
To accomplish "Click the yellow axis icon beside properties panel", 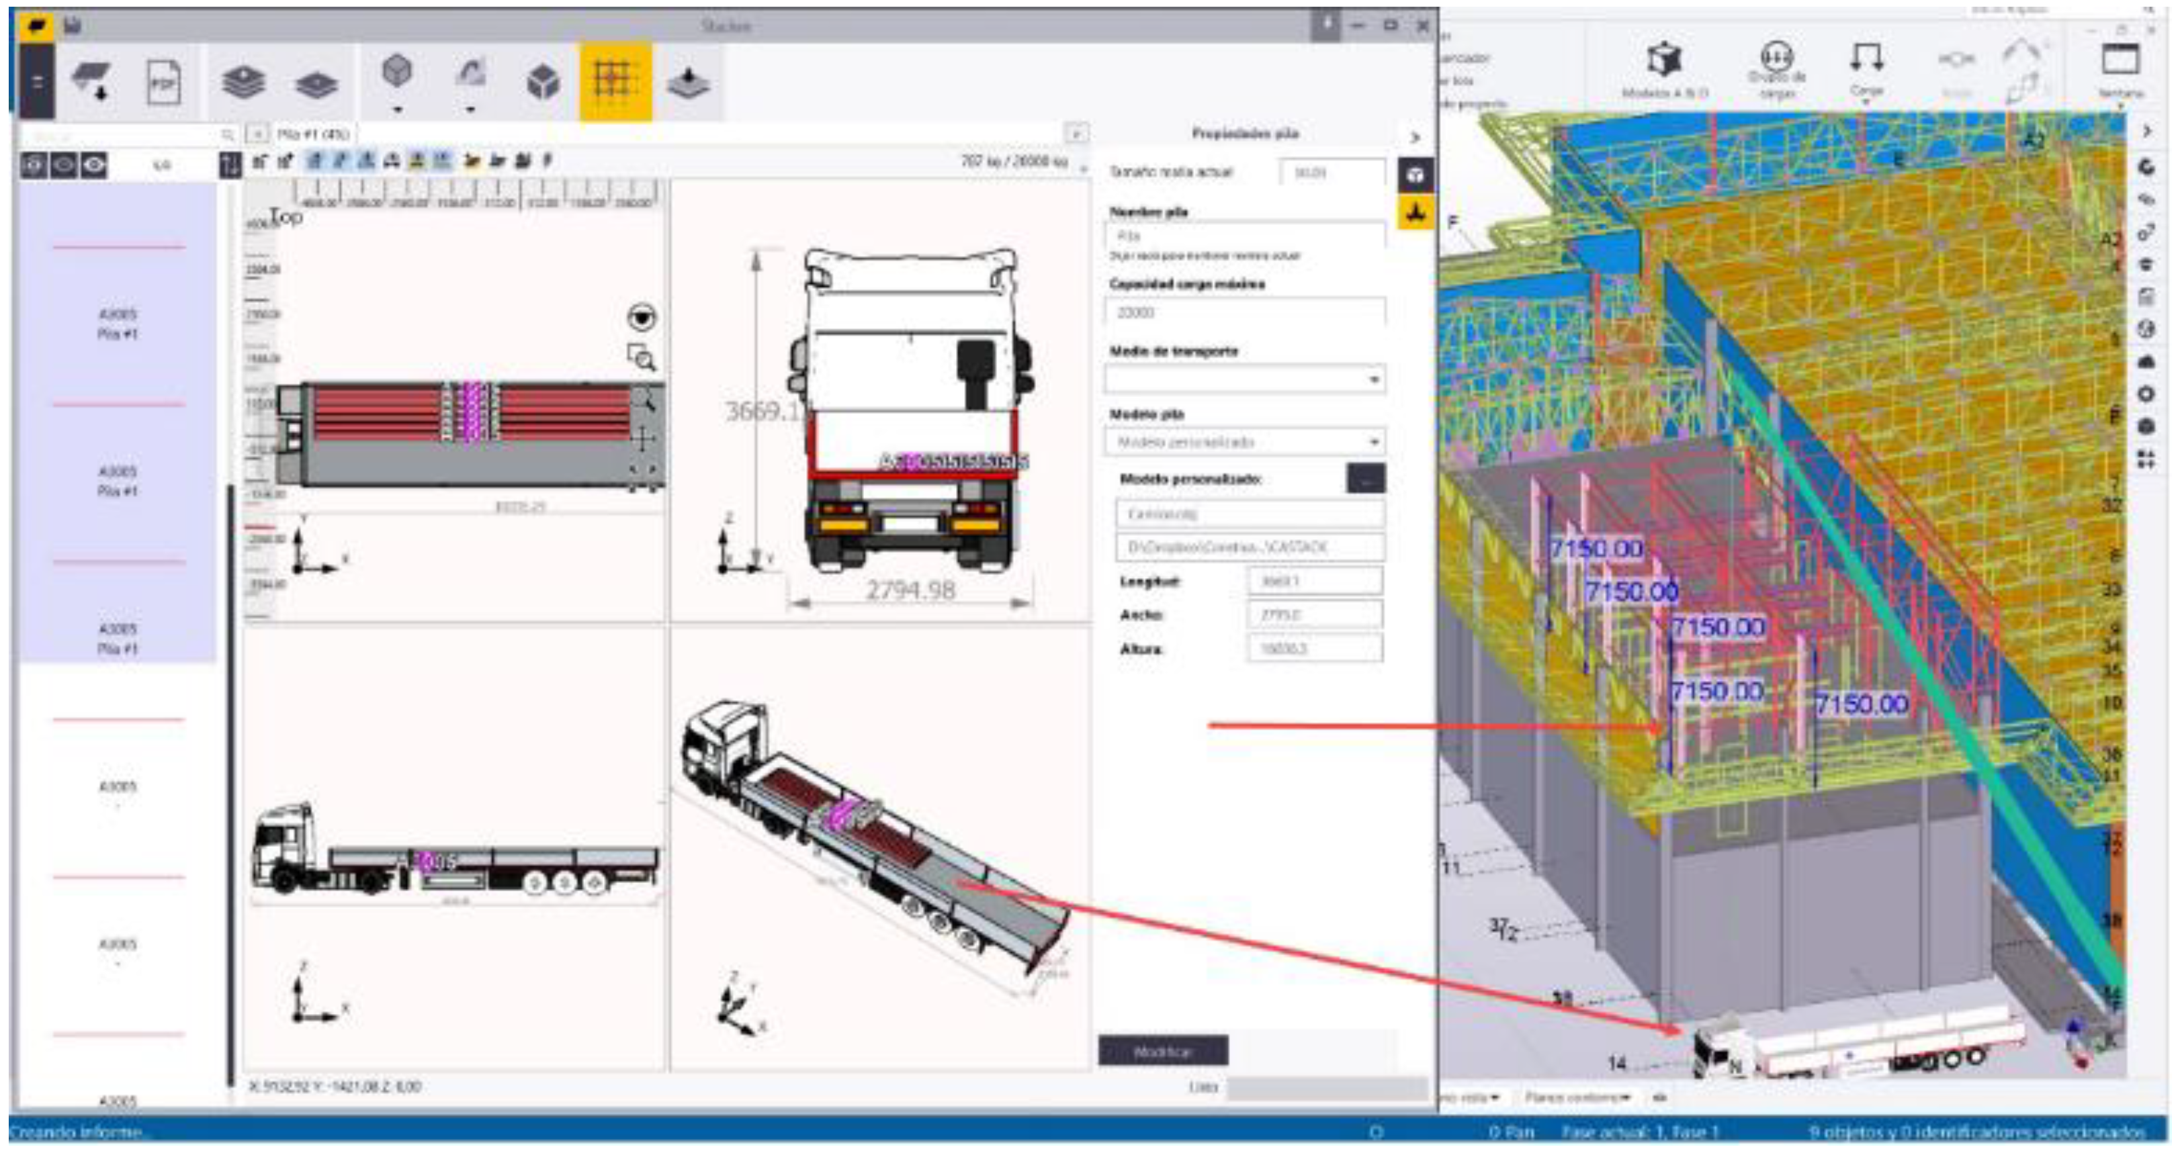I will click(1415, 213).
